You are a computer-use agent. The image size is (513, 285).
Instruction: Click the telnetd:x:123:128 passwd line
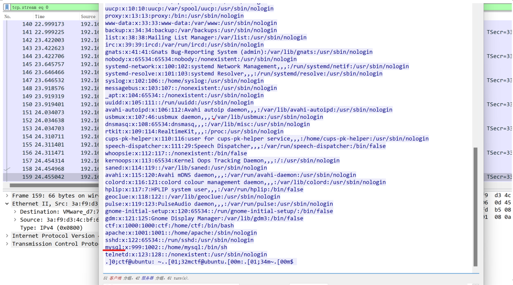click(x=186, y=255)
